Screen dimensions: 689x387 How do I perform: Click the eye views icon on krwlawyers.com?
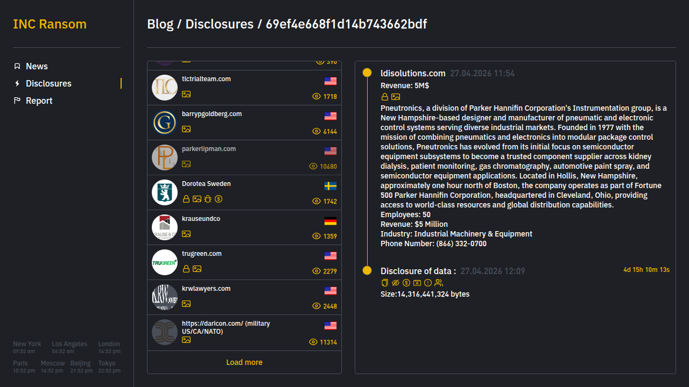pyautogui.click(x=317, y=306)
